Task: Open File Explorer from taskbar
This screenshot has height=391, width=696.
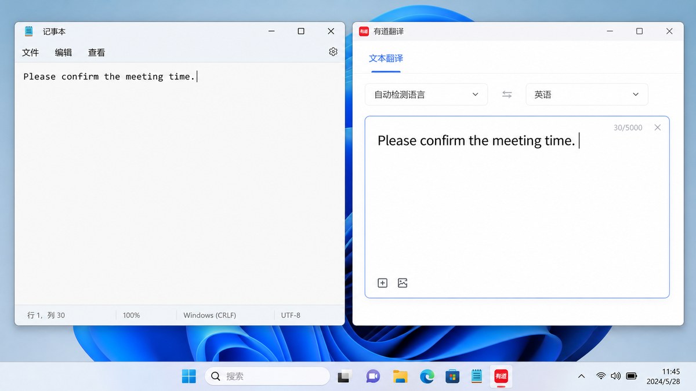Action: [x=400, y=377]
